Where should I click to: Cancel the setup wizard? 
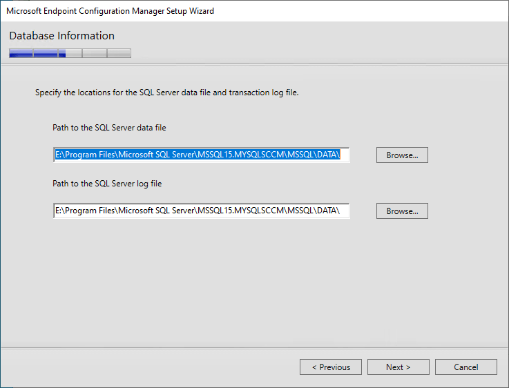coord(465,367)
